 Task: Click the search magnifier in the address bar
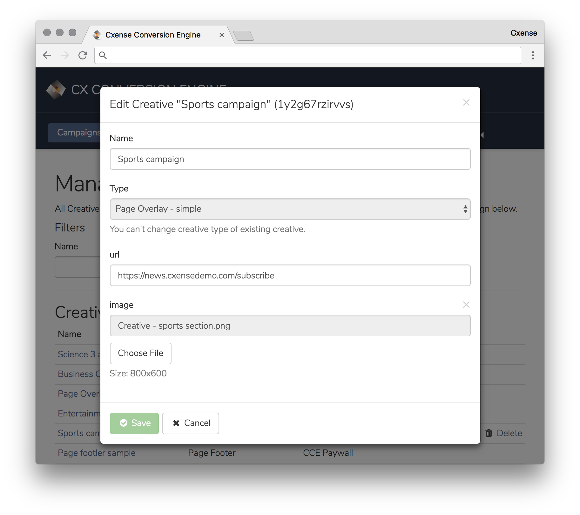pyautogui.click(x=103, y=55)
